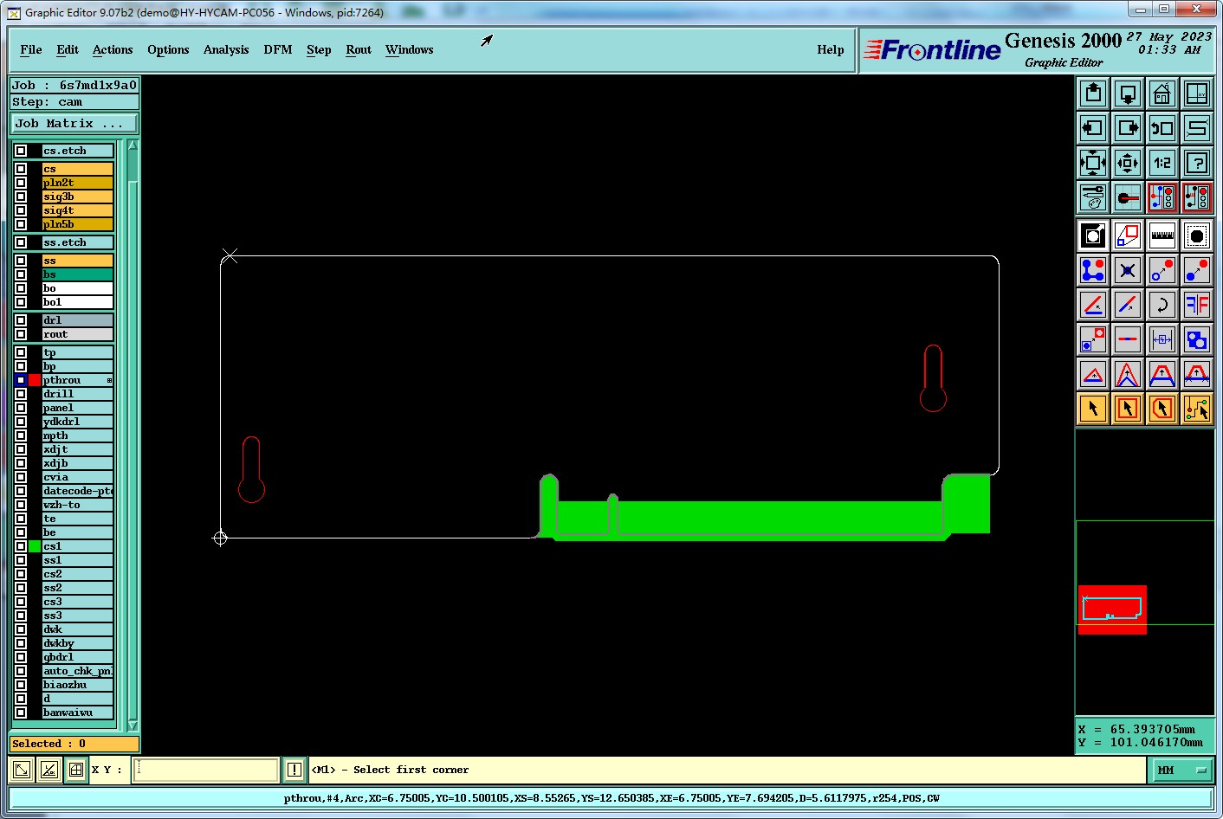Select the plain arrow pointer tool
Screen dimensions: 1223x819
(1093, 409)
